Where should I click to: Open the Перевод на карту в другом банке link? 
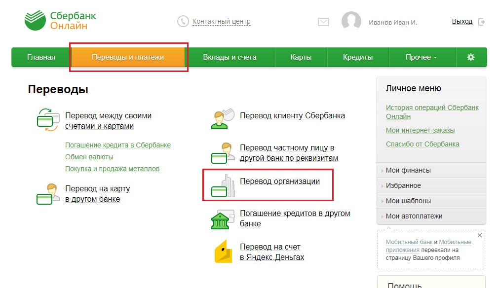coord(97,194)
